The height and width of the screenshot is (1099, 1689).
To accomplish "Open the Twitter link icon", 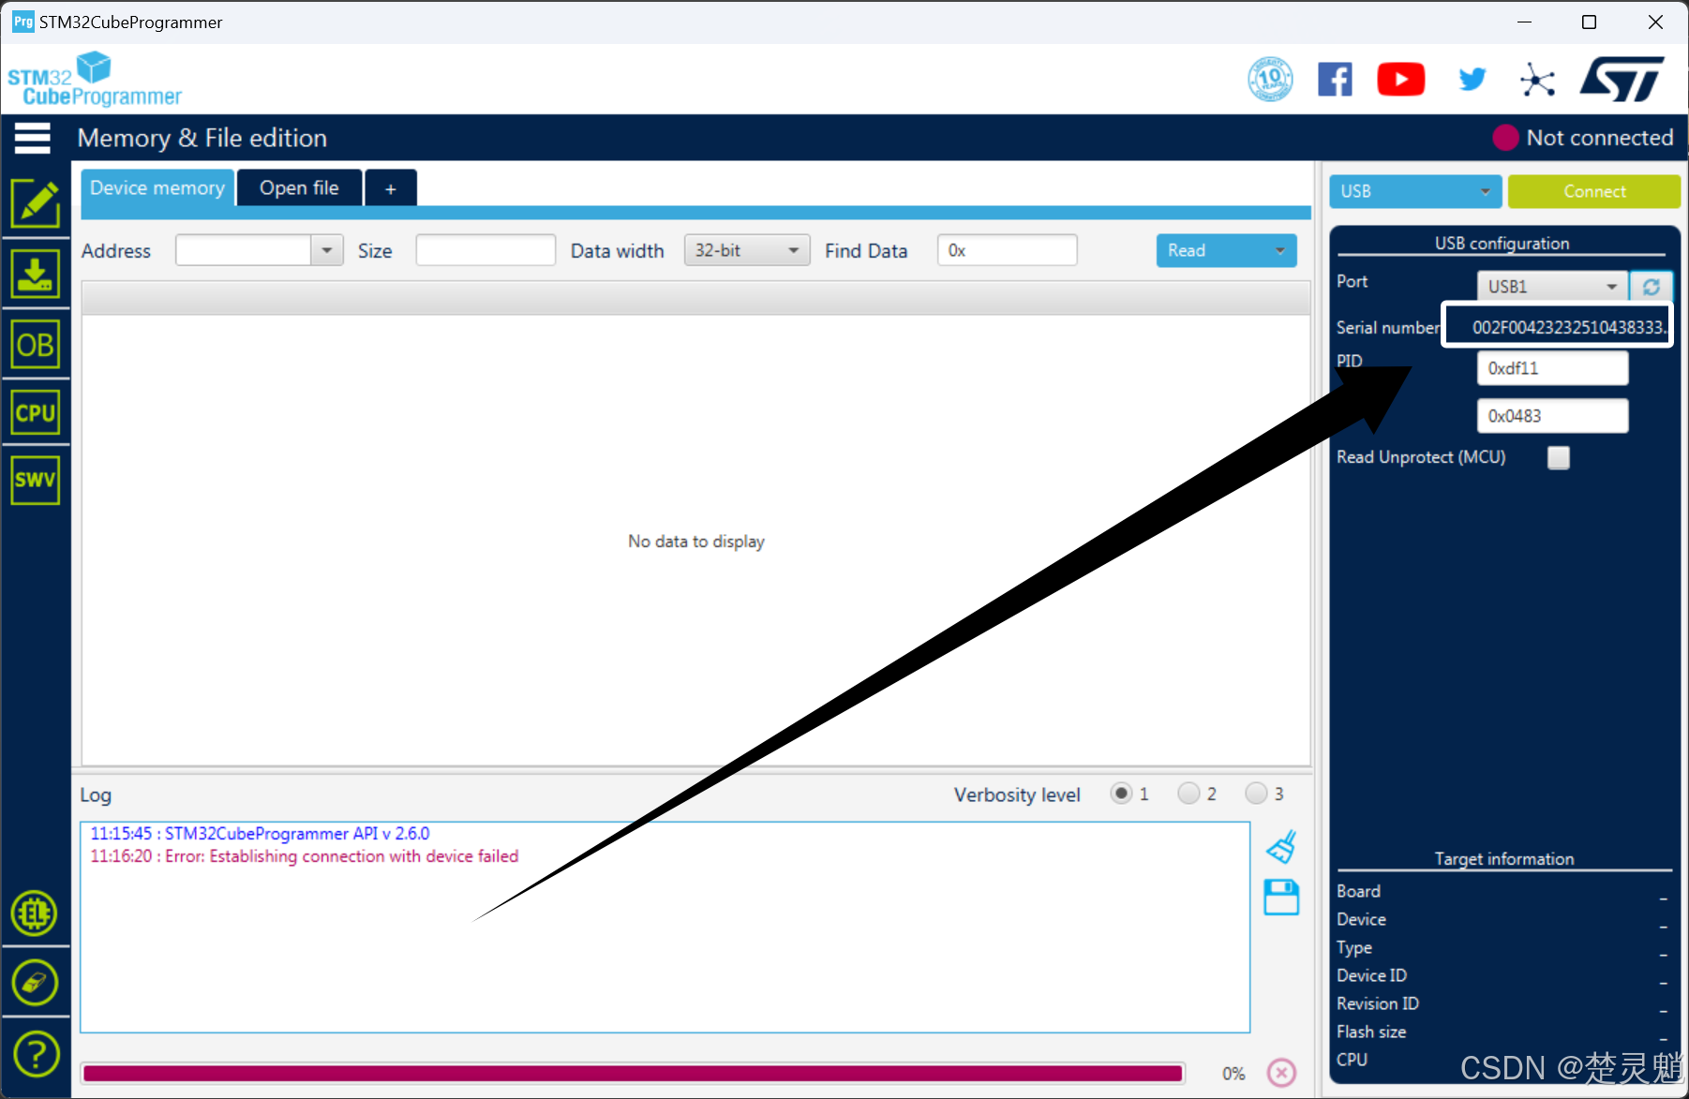I will (1472, 80).
